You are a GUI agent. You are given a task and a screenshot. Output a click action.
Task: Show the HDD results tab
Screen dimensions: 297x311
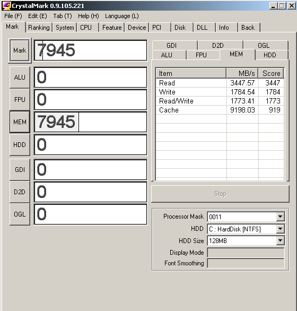point(272,55)
